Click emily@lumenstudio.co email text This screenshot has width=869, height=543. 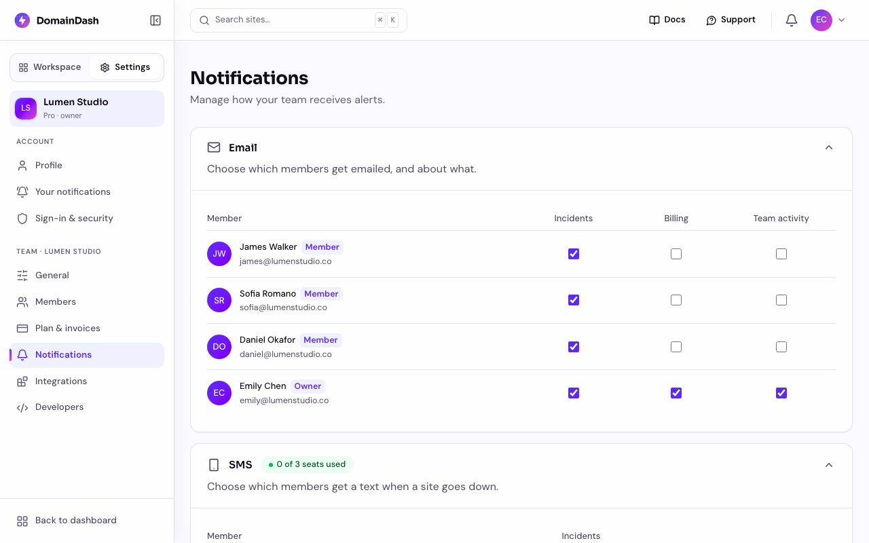click(x=284, y=400)
